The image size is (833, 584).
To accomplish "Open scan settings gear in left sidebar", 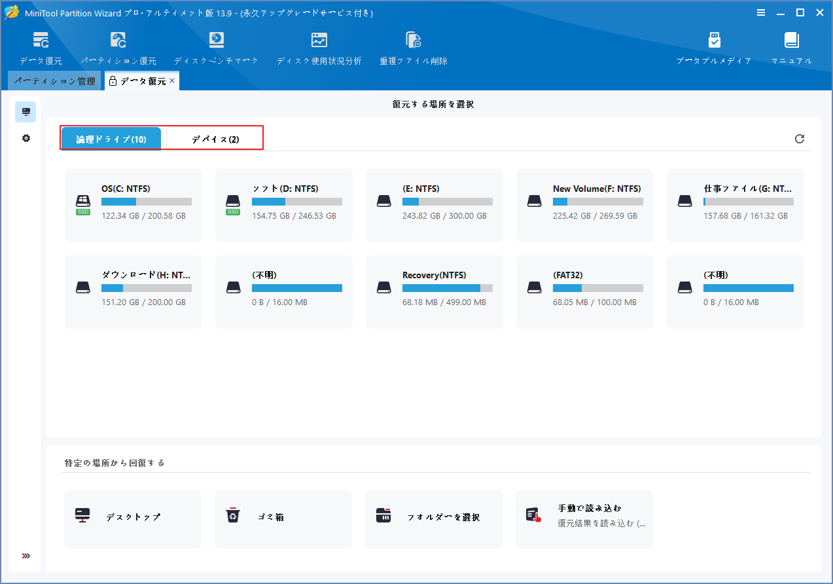I will pyautogui.click(x=26, y=138).
